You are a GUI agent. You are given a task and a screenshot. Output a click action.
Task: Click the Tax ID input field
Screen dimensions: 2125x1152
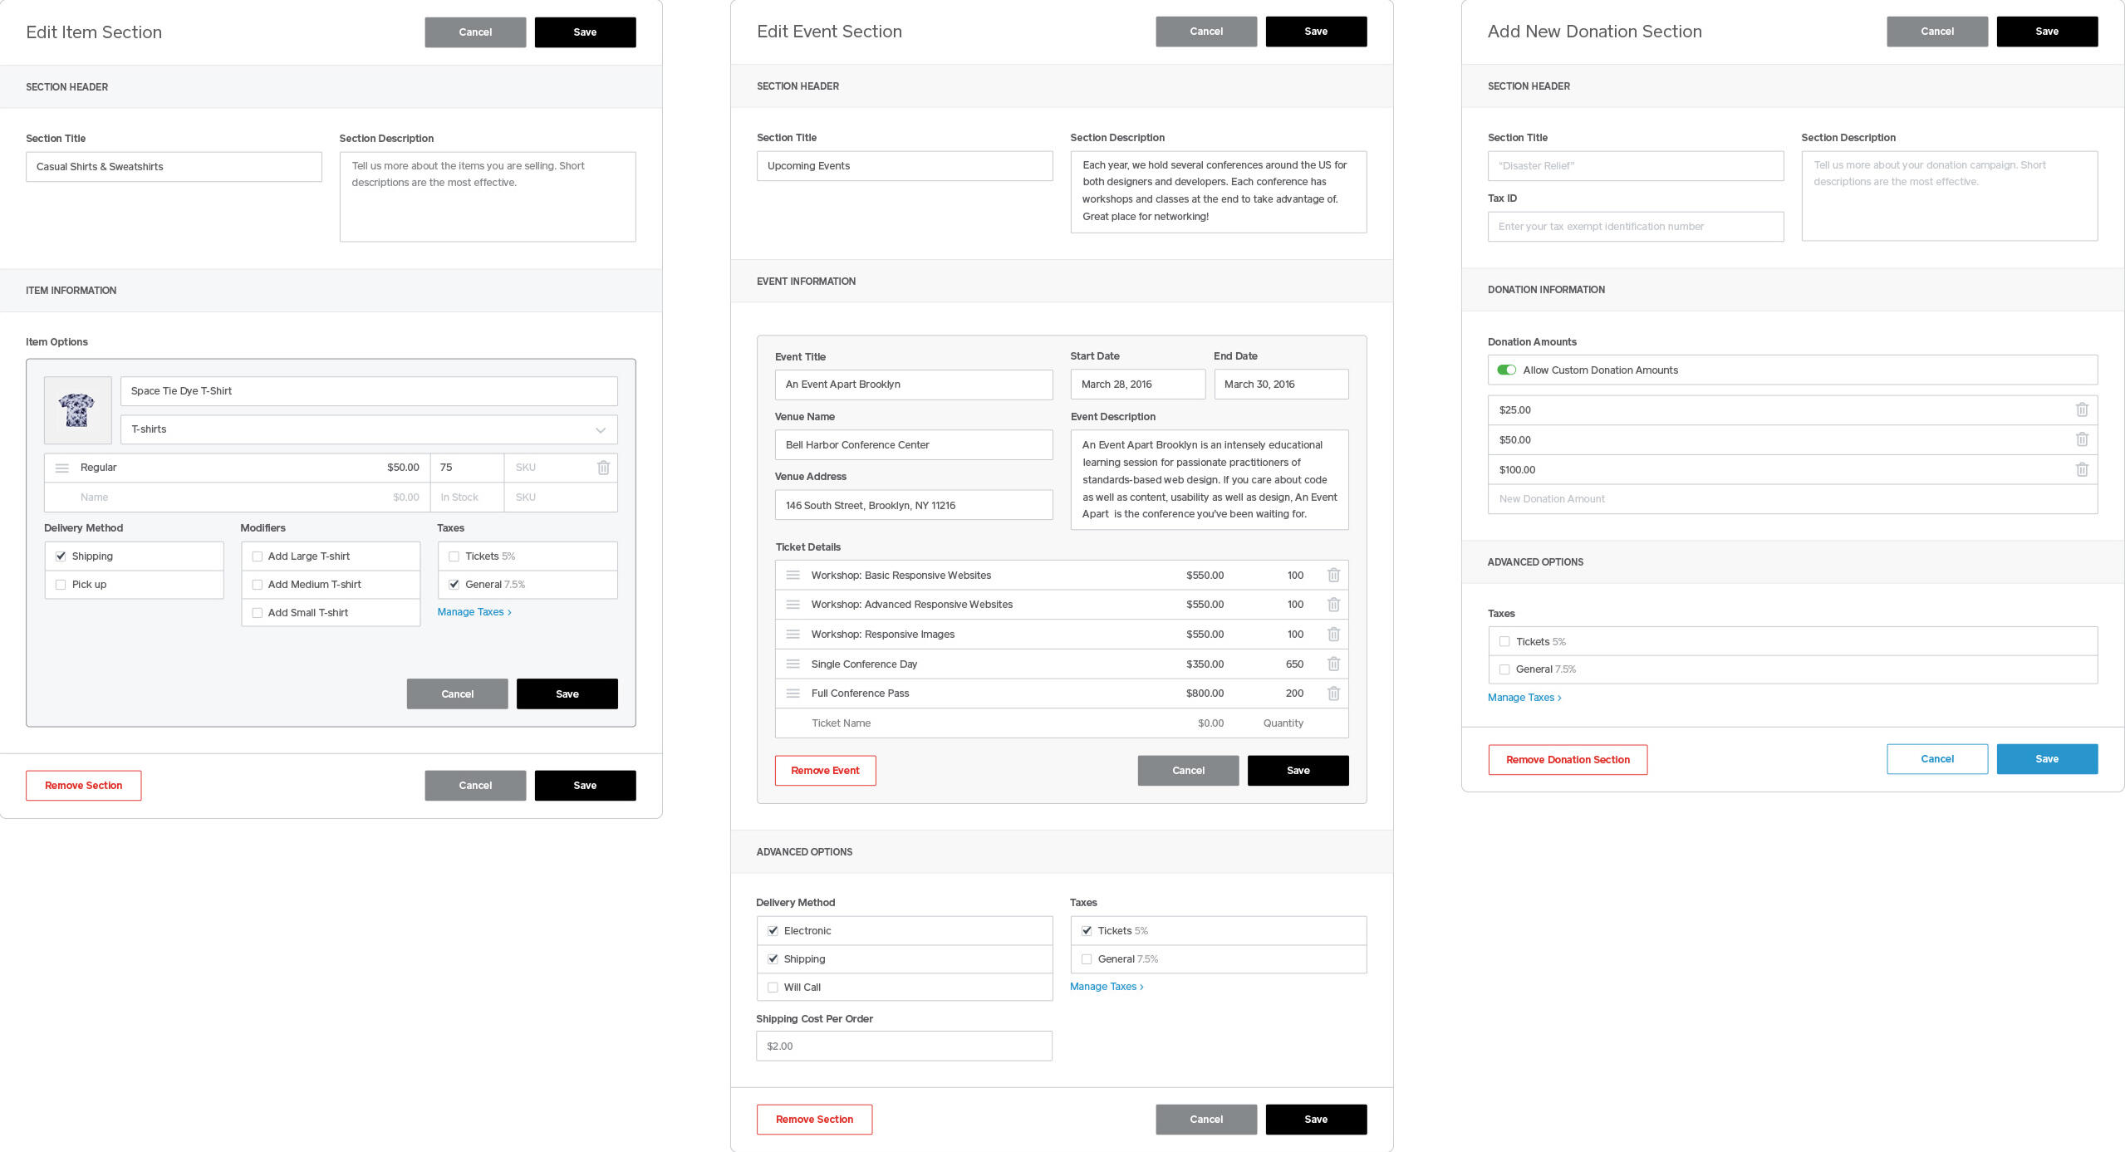point(1635,227)
